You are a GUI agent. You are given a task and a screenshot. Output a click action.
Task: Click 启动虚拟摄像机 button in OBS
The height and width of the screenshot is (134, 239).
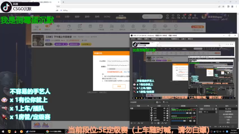(228, 114)
